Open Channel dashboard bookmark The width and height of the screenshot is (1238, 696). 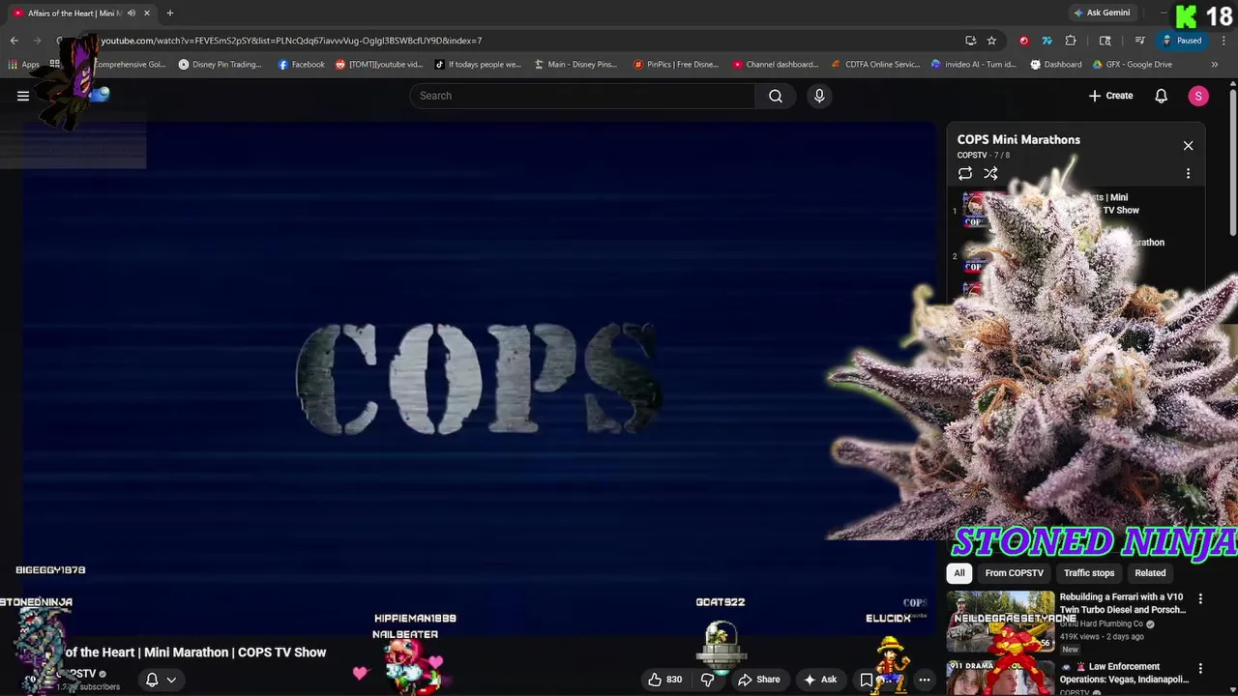(x=776, y=65)
